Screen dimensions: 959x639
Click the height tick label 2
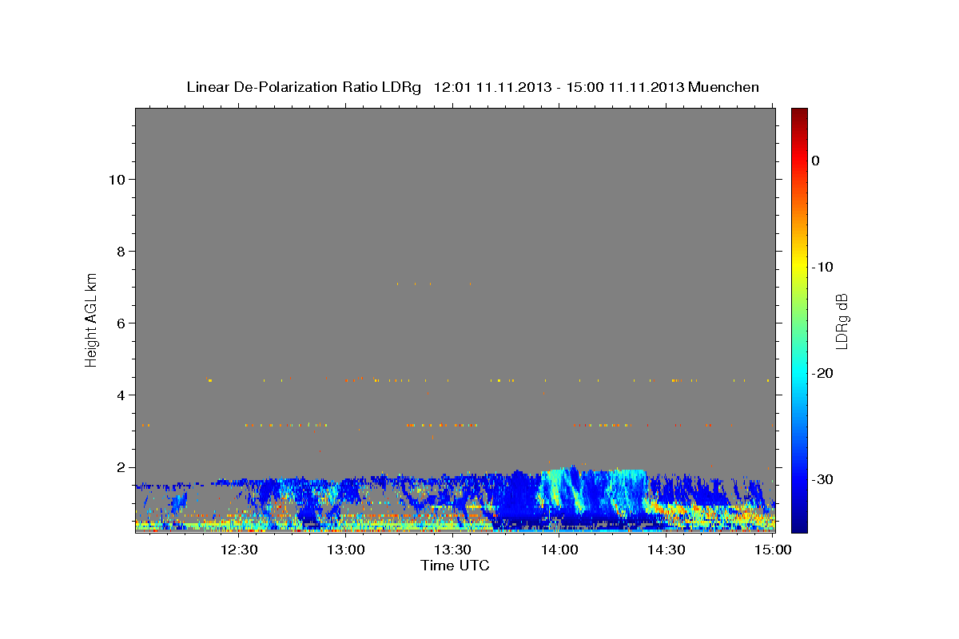(x=120, y=467)
